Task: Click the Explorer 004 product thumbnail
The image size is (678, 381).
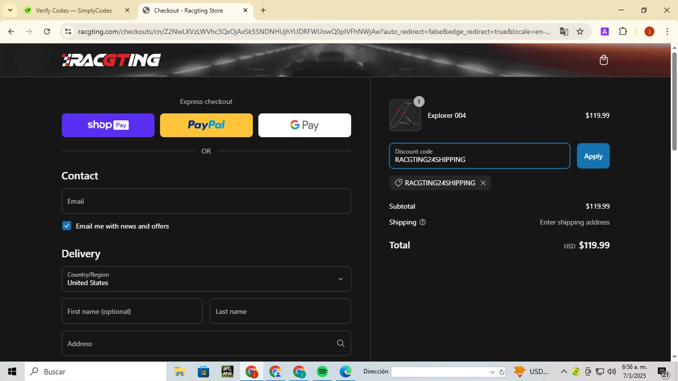Action: point(405,115)
